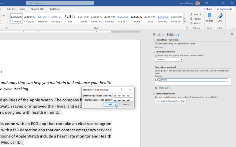Open the Paragraph dialog launcher icon
This screenshot has height=147, width=236.
6,28
